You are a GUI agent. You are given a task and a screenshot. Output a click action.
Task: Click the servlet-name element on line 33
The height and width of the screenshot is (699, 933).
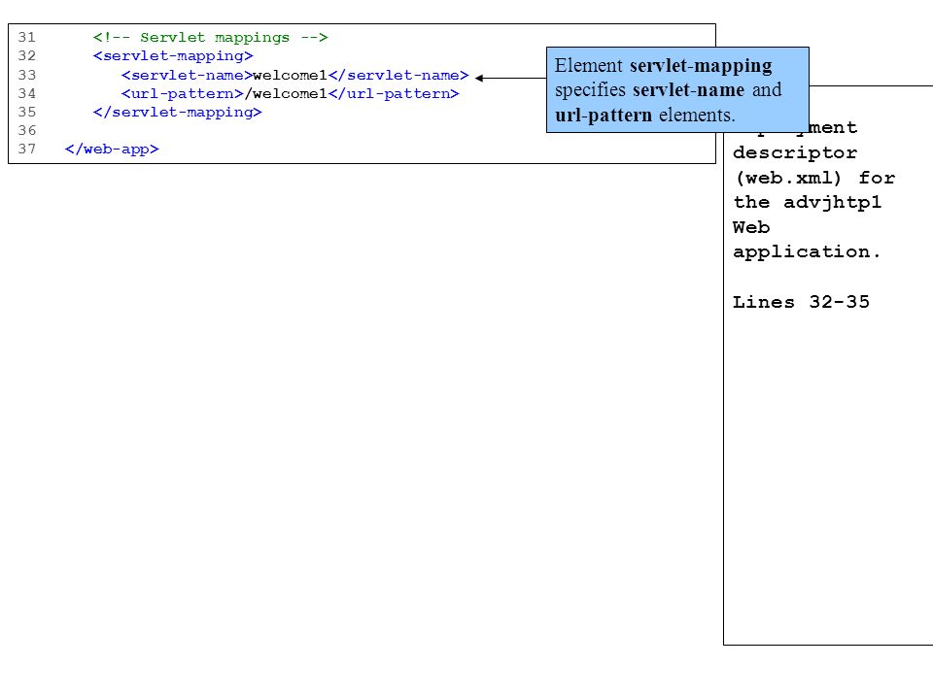click(x=295, y=75)
